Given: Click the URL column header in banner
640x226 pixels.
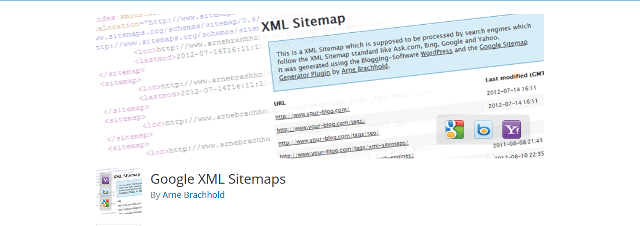Looking at the screenshot, I should point(280,103).
